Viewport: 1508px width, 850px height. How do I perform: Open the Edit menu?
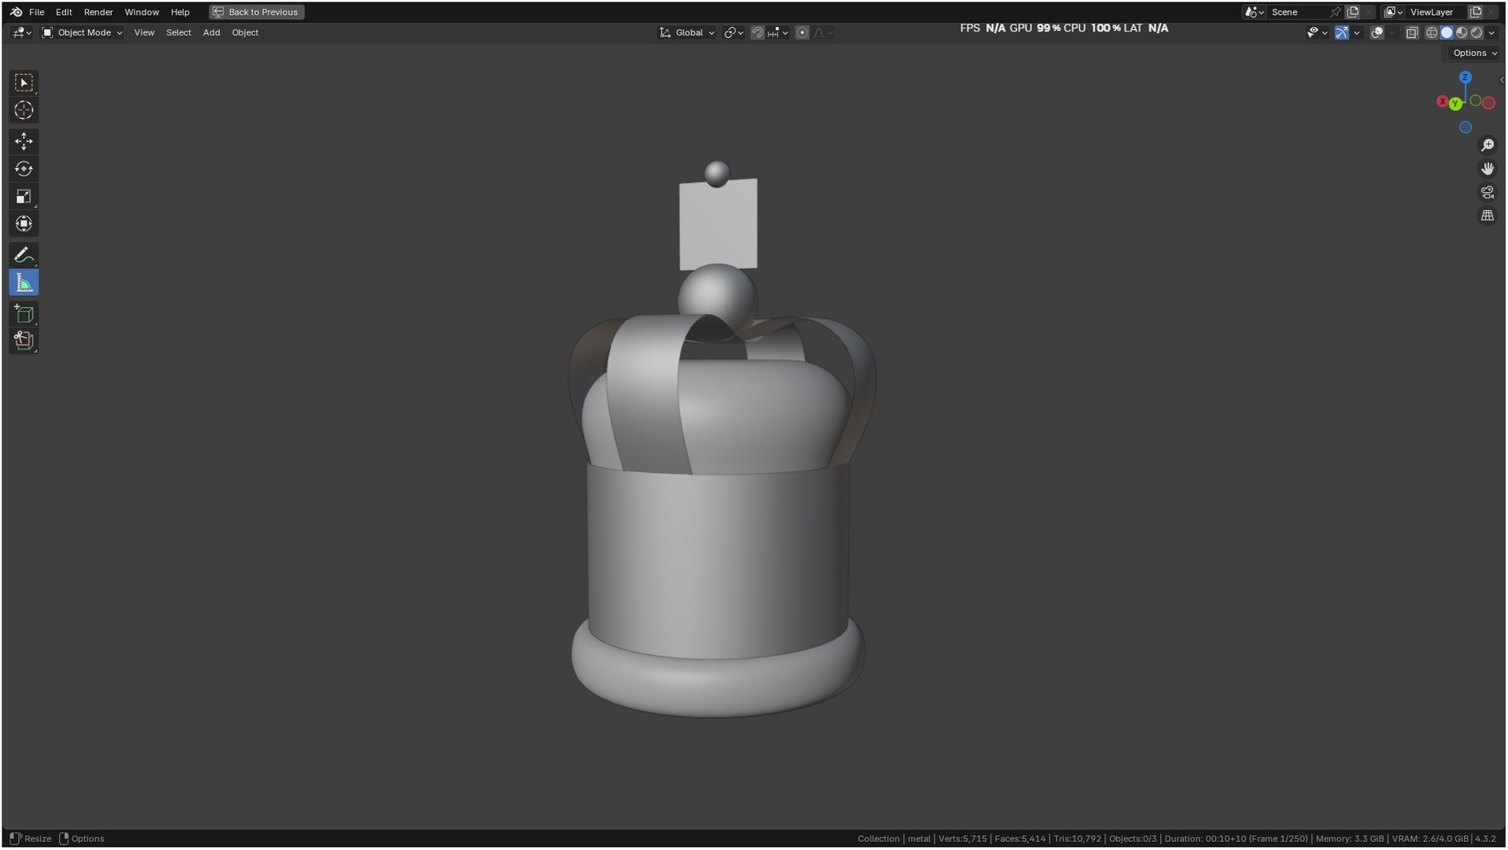click(x=64, y=12)
